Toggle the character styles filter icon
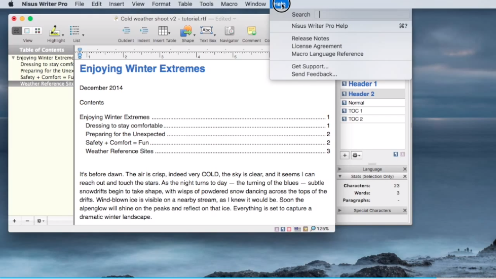The height and width of the screenshot is (279, 496). [402, 154]
